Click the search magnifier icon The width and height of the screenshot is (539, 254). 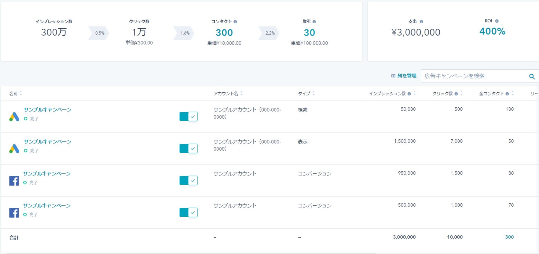532,77
